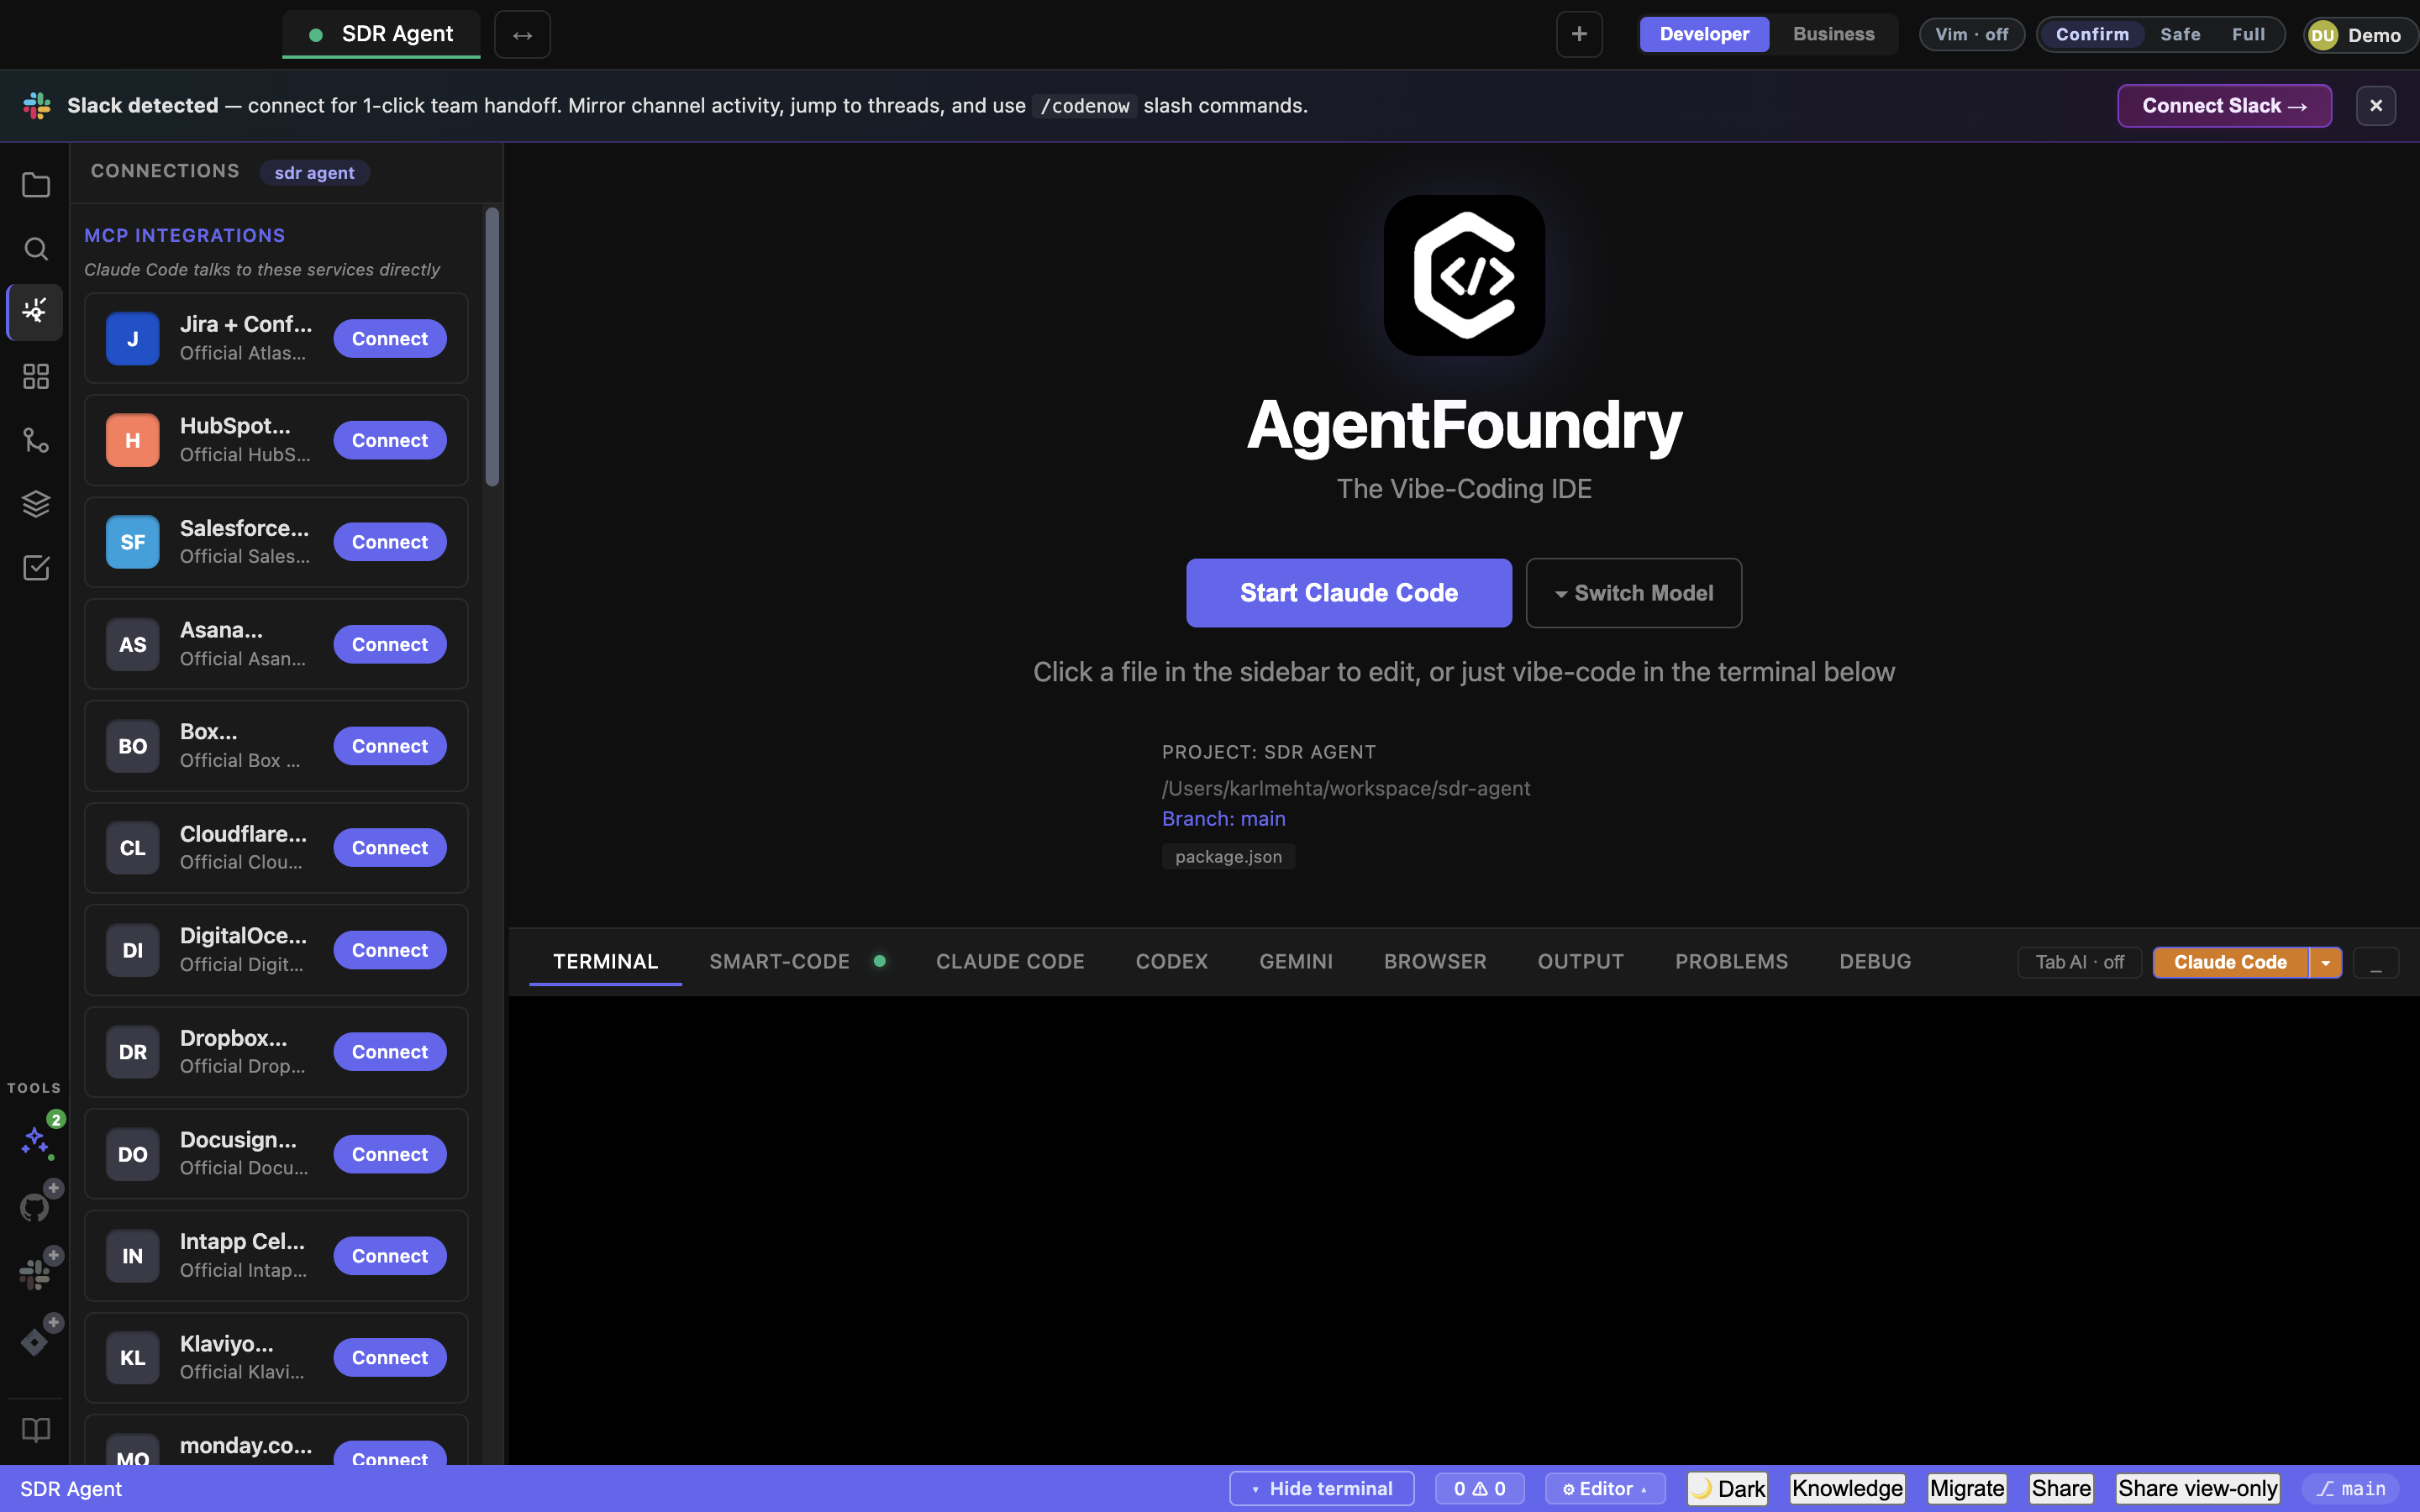Viewport: 2420px width, 1512px height.
Task: Click the CL Cloudflare integration icon
Action: pyautogui.click(x=133, y=848)
